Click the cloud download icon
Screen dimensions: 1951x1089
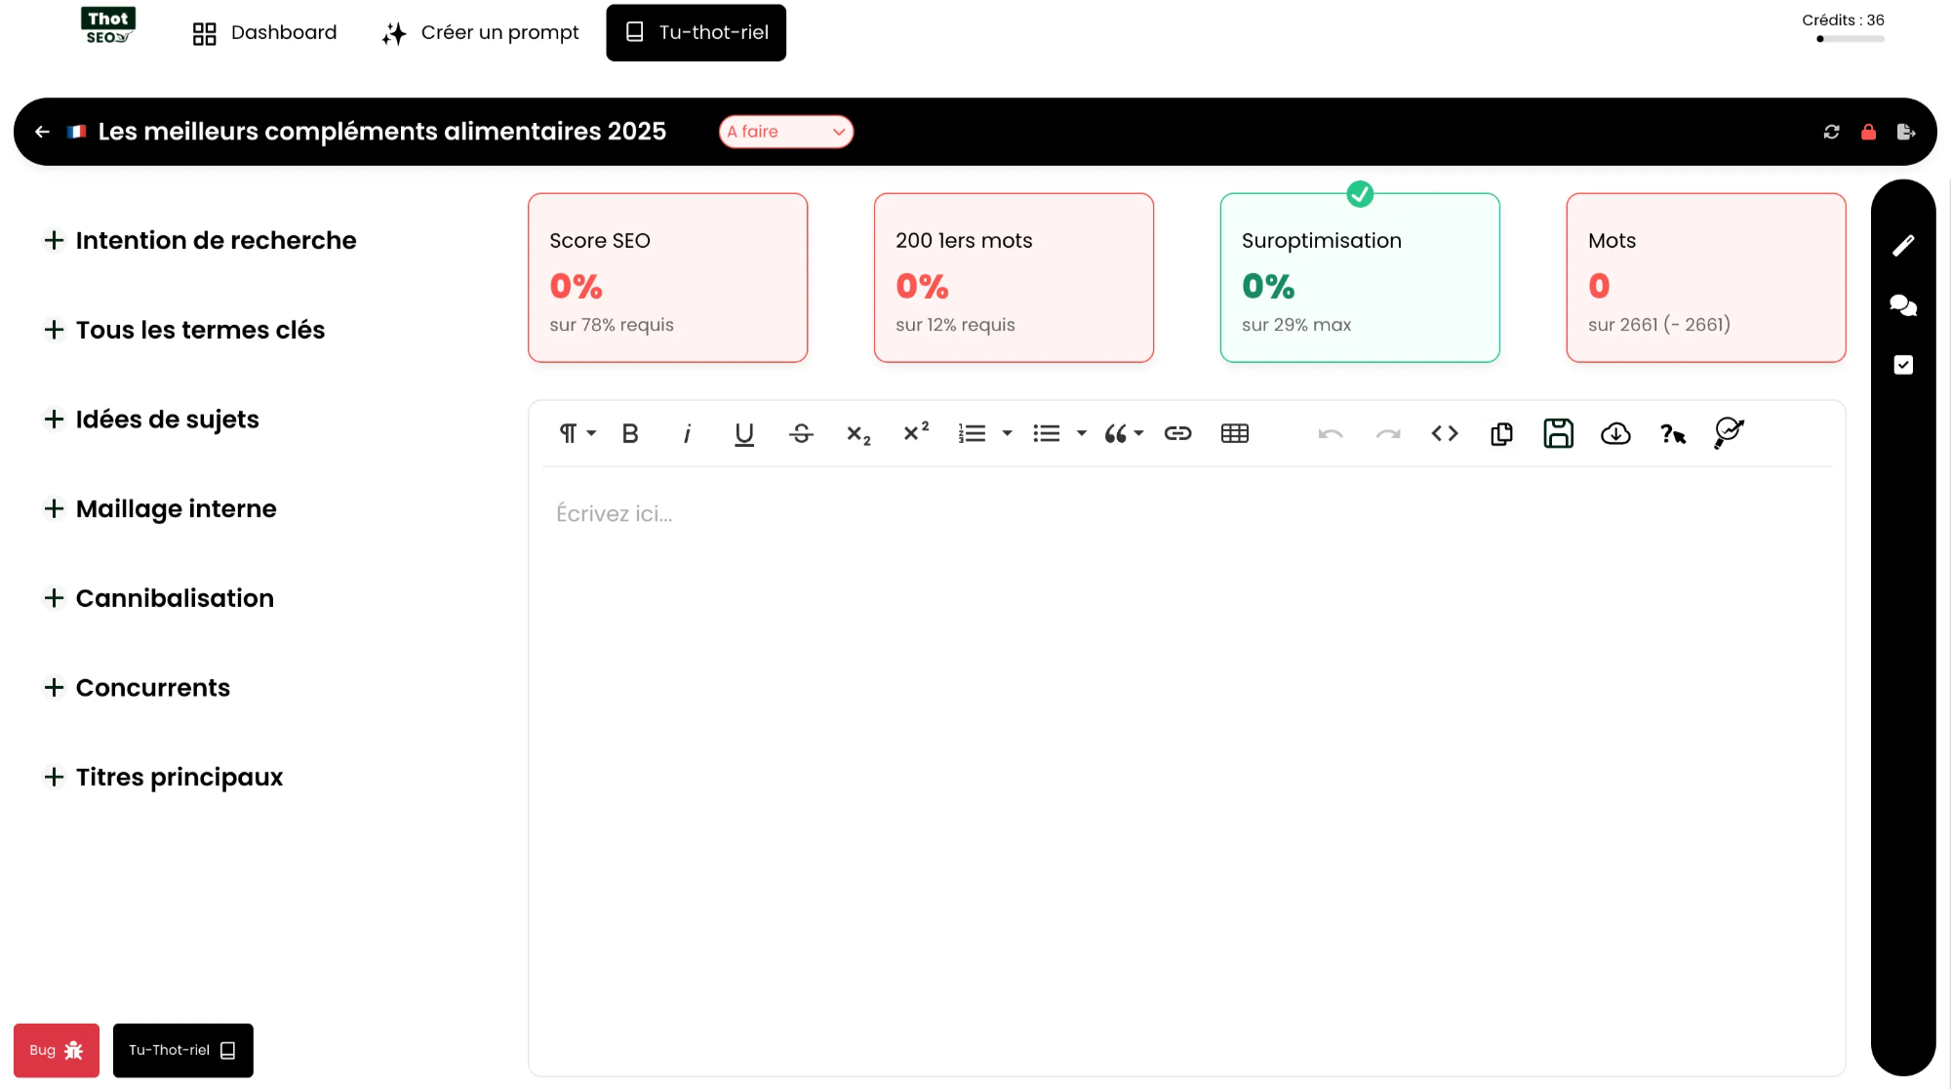coord(1615,433)
